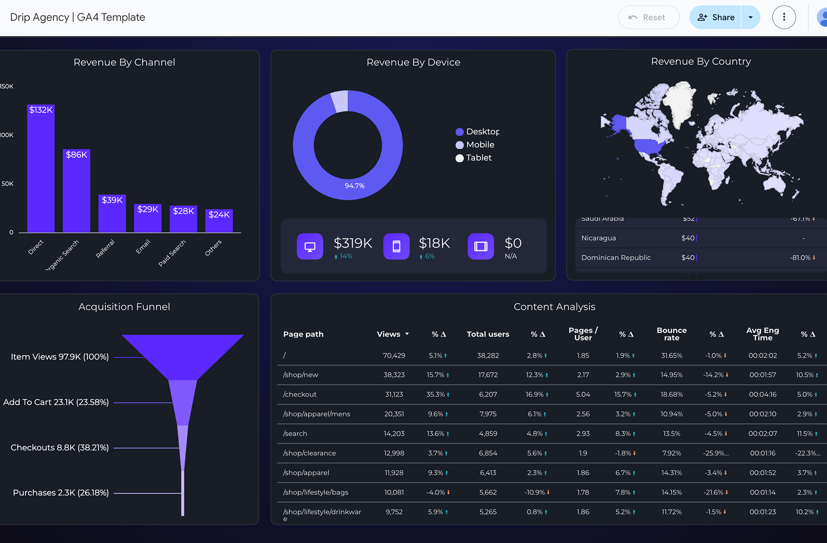The image size is (827, 543).
Task: Click the user account avatar
Action: (823, 17)
